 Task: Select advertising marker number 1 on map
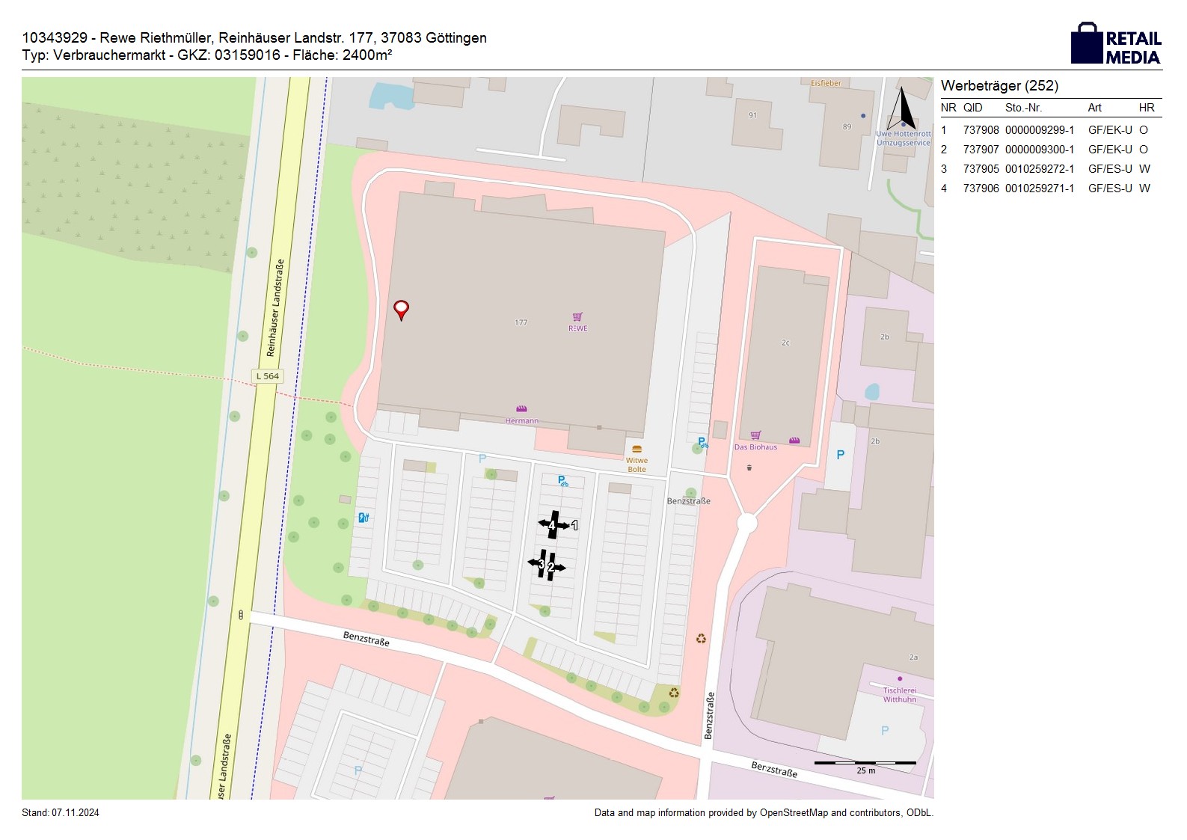pyautogui.click(x=574, y=526)
